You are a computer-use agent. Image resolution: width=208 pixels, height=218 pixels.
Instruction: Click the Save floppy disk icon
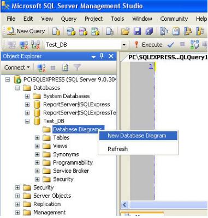click(x=137, y=31)
